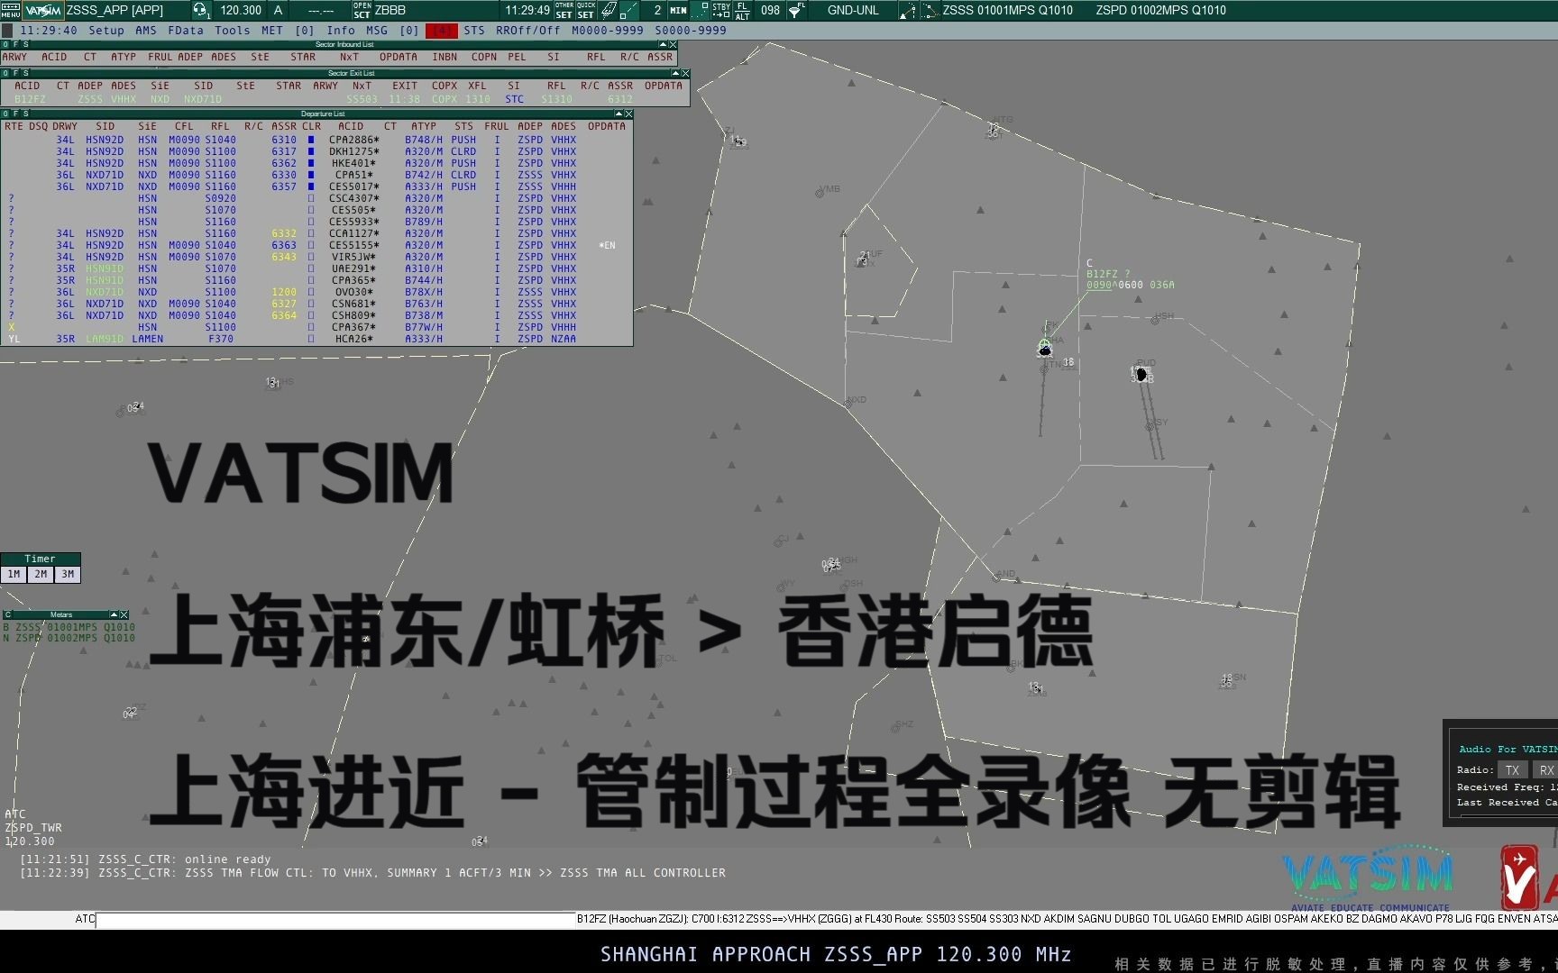Toggle the CLR clearance box for CES5017

(x=311, y=186)
